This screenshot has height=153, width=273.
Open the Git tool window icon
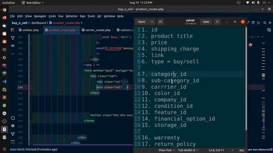pyautogui.click(x=13, y=134)
